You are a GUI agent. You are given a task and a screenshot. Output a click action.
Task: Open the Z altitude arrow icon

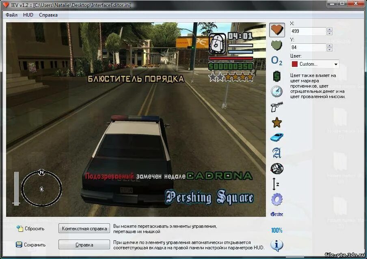coord(276,184)
